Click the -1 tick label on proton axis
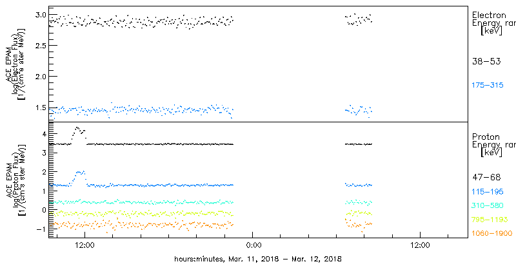 (x=42, y=228)
